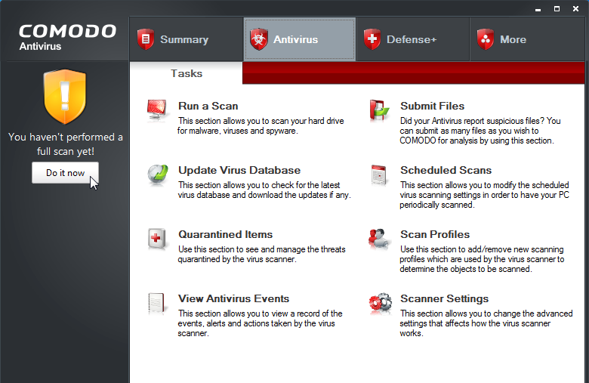Select the Antivirus tab
Screen dimensions: 589x383
point(300,39)
